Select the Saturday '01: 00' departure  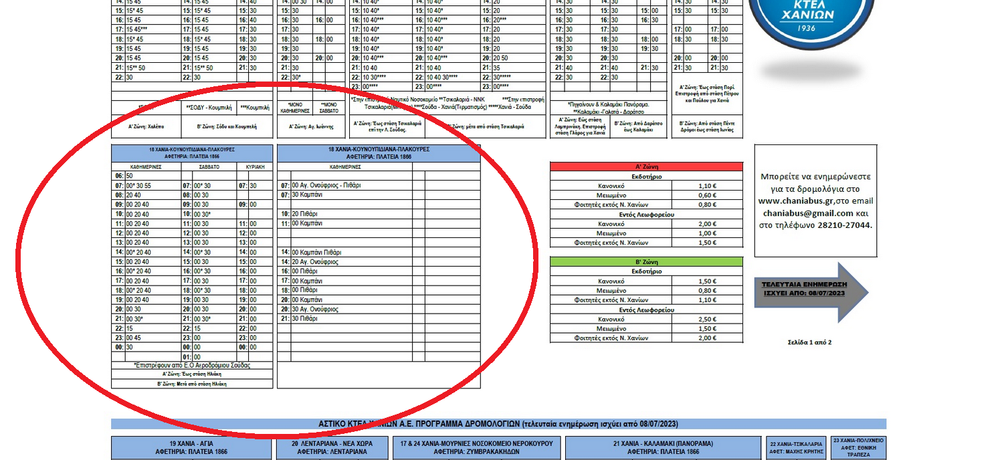click(x=209, y=357)
